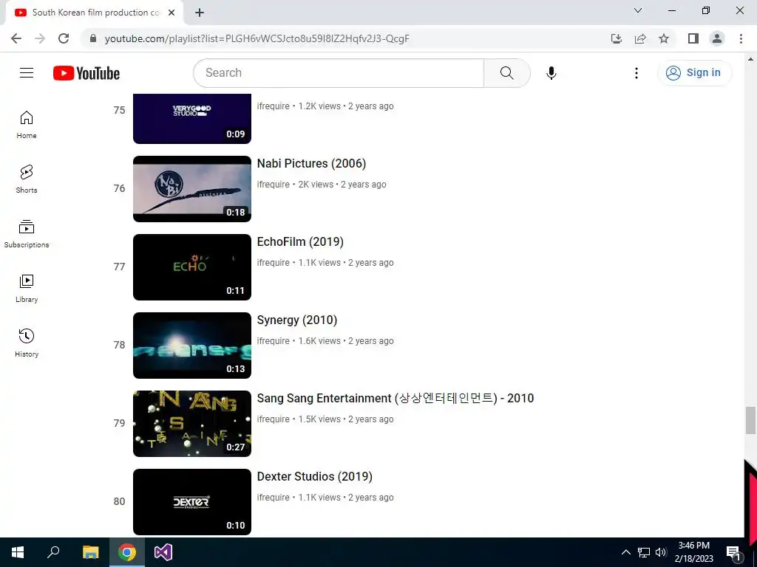Bookmark this tab with star icon
This screenshot has height=567, width=757.
click(664, 38)
